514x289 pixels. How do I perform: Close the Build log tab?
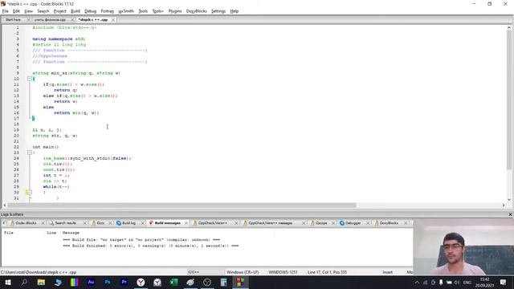(143, 223)
